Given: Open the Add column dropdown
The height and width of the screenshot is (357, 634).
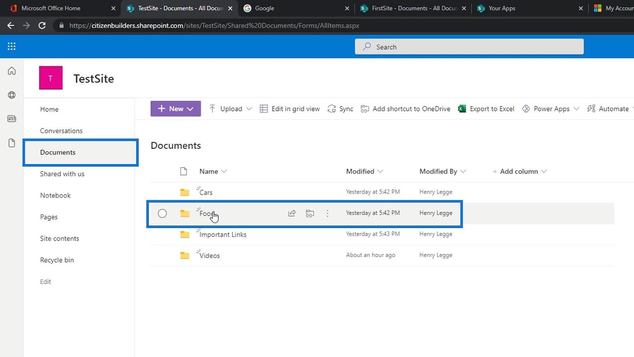Looking at the screenshot, I should click(519, 171).
